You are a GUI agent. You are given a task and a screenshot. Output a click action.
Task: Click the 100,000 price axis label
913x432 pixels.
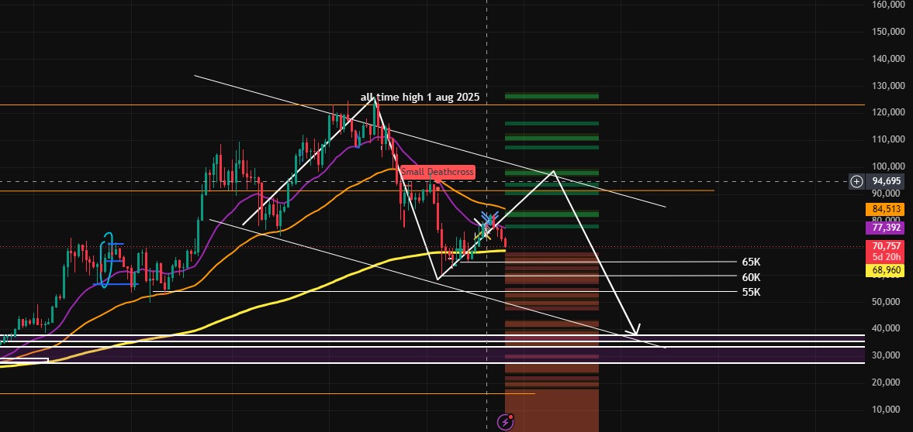(x=888, y=167)
